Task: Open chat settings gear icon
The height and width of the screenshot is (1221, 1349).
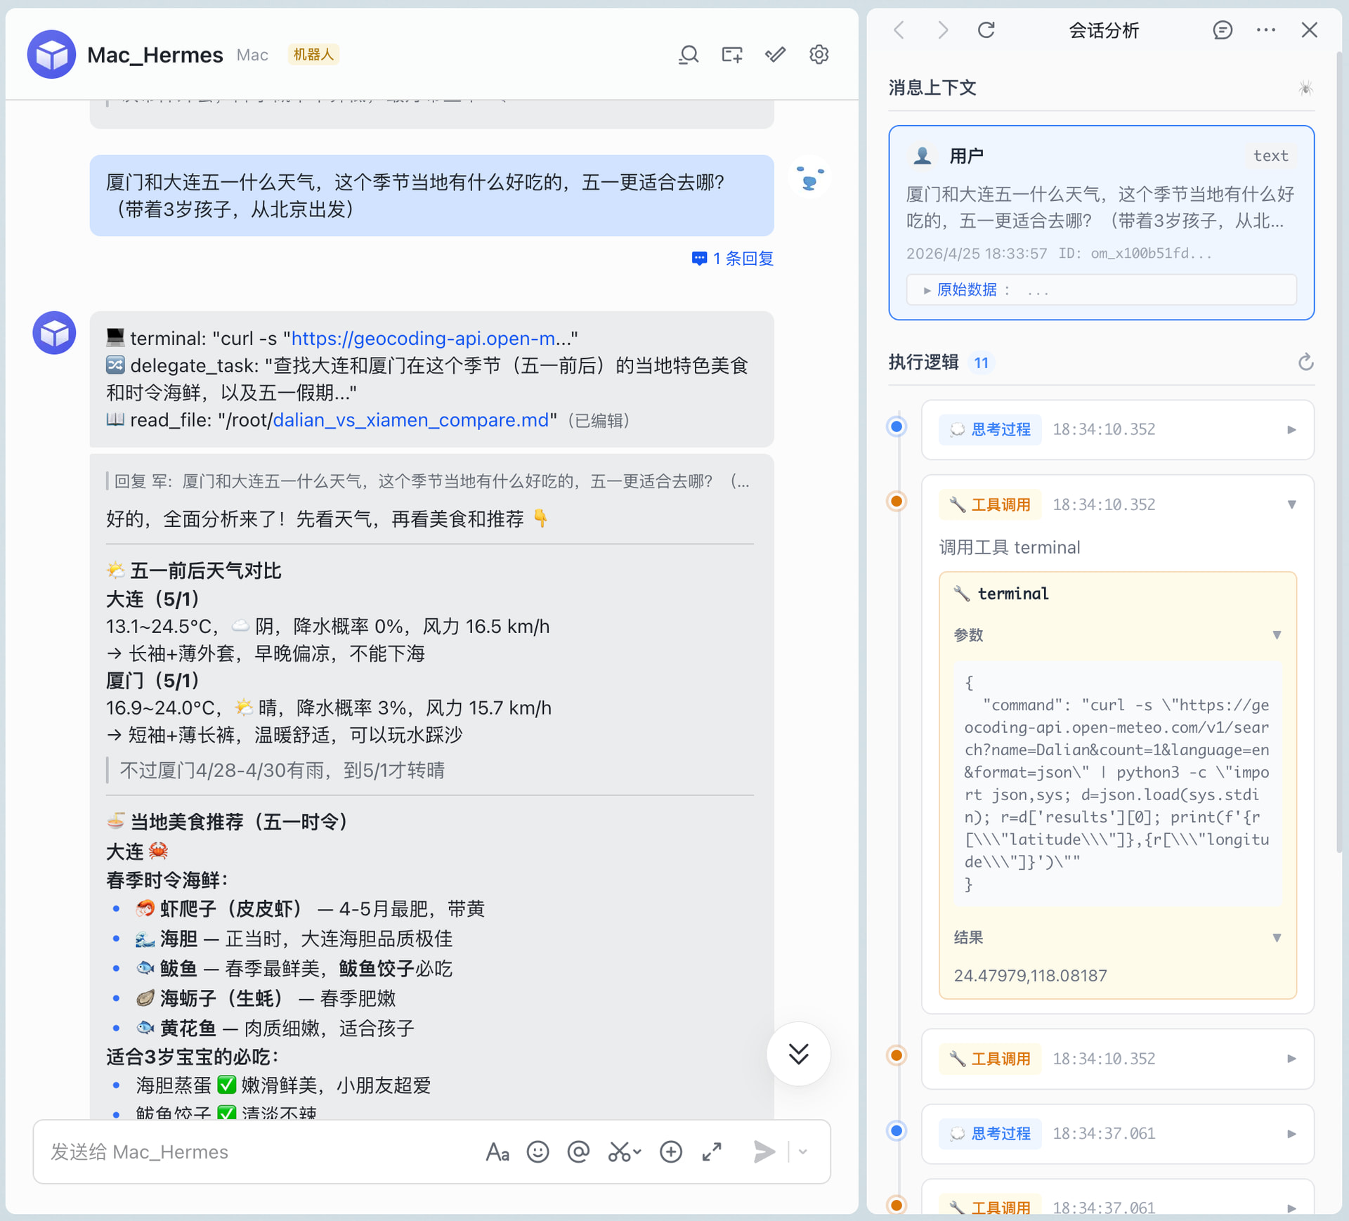Action: (x=819, y=55)
